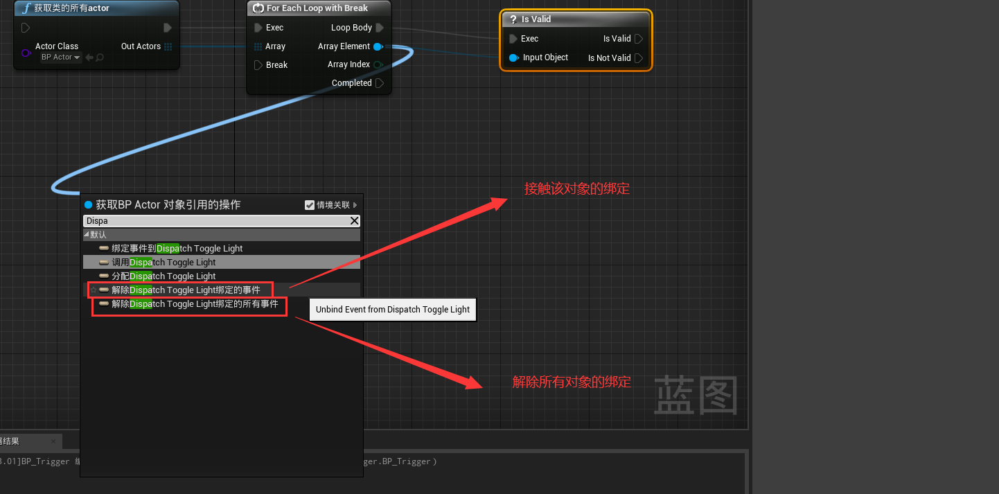Image resolution: width=999 pixels, height=494 pixels.
Task: Click the Loop Body exec pin
Action: point(380,28)
